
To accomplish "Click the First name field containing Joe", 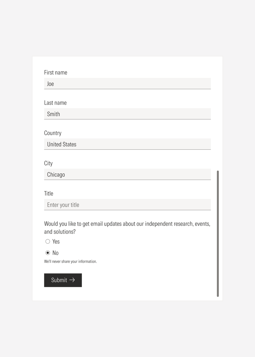I will [127, 83].
